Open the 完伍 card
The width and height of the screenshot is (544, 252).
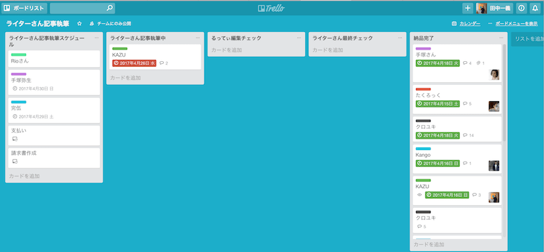click(54, 110)
